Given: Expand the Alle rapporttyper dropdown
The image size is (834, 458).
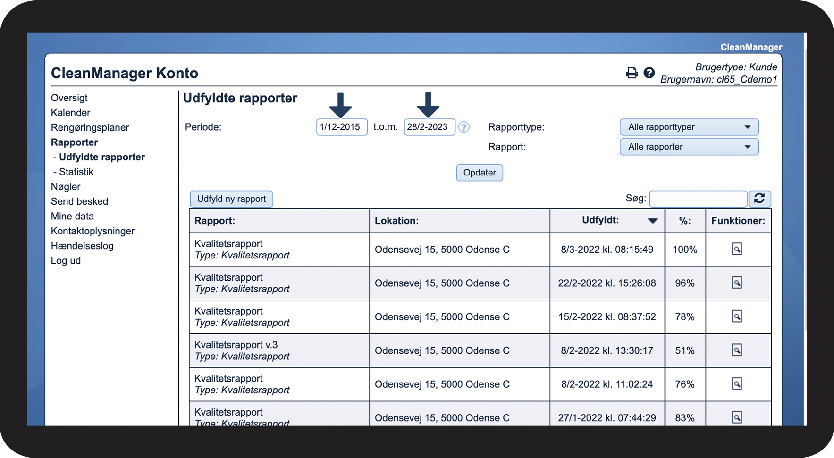Looking at the screenshot, I should tap(689, 127).
